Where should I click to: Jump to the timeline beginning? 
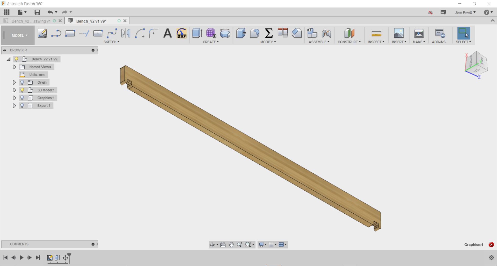[x=5, y=257]
